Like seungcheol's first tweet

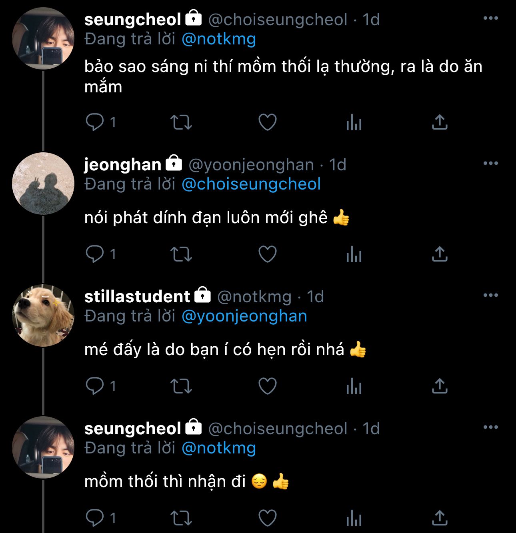pos(268,122)
